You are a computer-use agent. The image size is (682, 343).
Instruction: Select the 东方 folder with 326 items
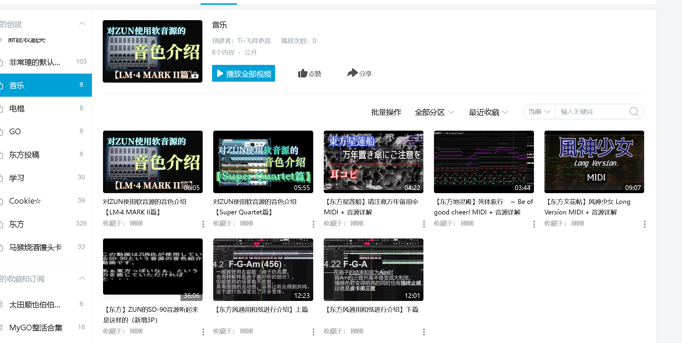(46, 224)
